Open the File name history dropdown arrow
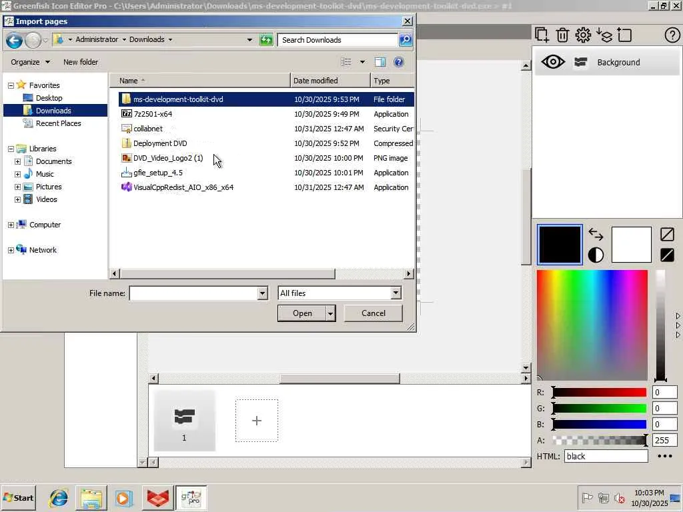Viewport: 683px width, 512px height. [x=262, y=293]
